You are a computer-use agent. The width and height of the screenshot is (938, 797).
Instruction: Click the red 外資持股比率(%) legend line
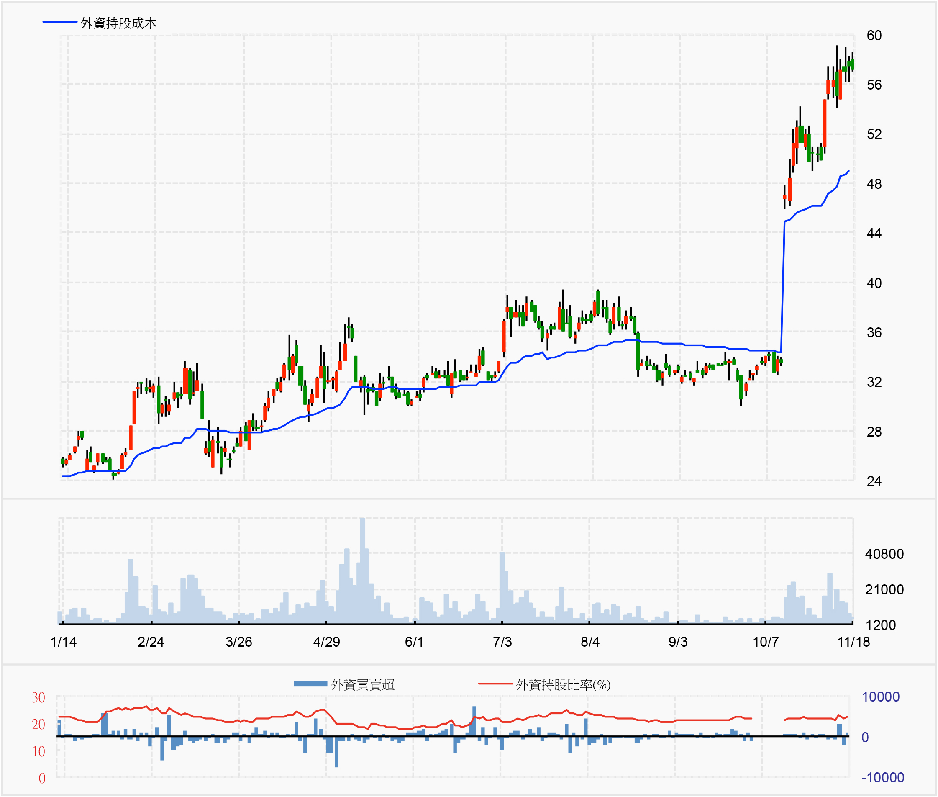tap(495, 684)
